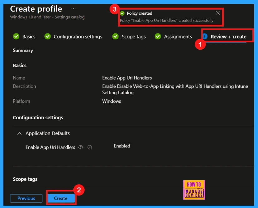
Task: Click the Scope tags section heading
Action: coord(25,179)
